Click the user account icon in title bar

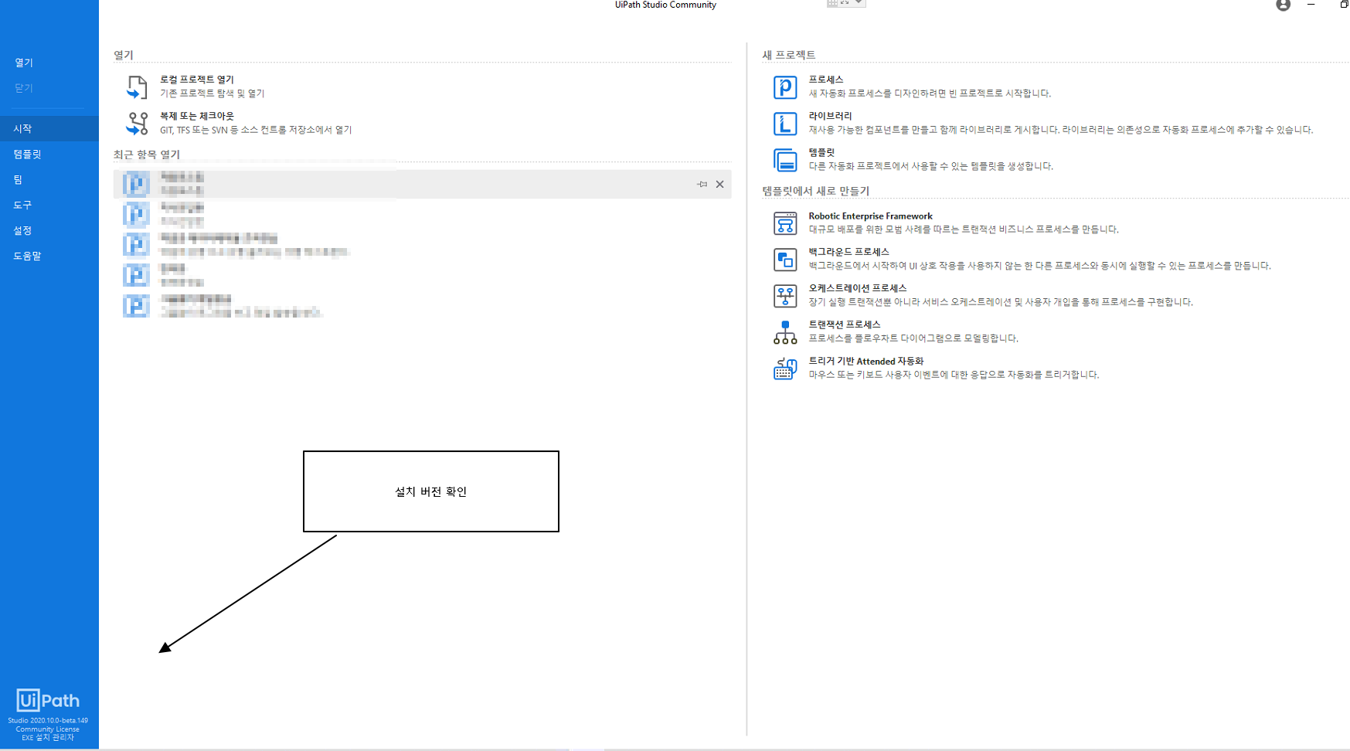(1283, 5)
